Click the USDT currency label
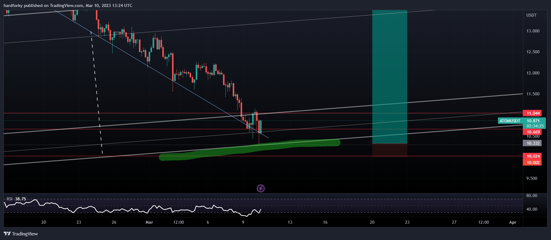Screen dimensions: 551x240 tap(531, 15)
